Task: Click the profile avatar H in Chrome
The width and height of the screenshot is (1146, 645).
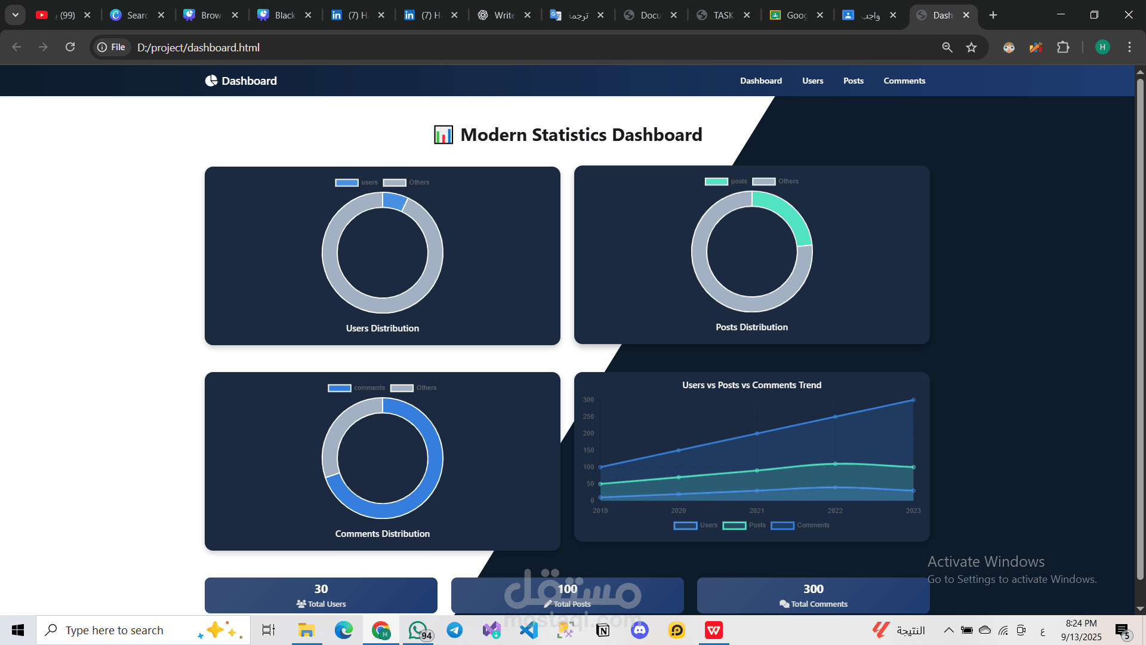Action: (x=1103, y=47)
